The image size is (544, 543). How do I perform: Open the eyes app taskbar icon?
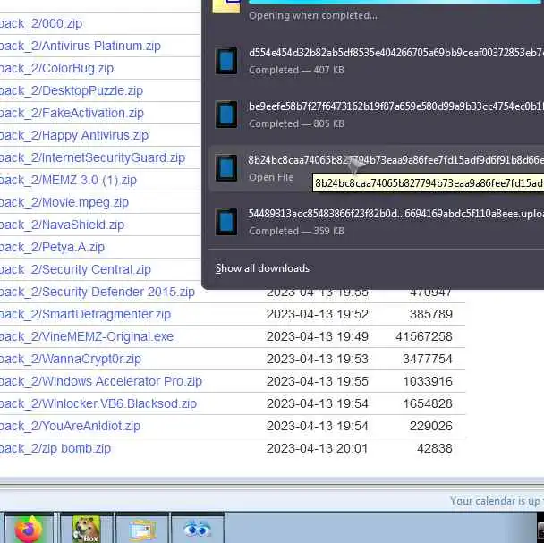(x=198, y=529)
